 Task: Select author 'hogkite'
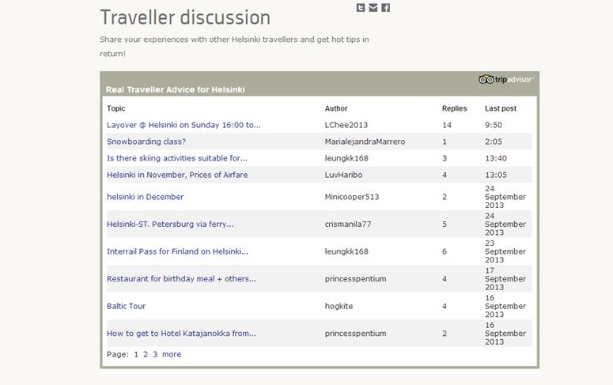(339, 306)
